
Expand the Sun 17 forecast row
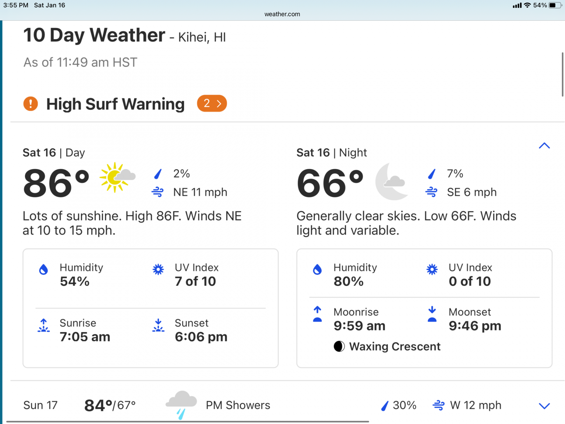[x=544, y=406]
